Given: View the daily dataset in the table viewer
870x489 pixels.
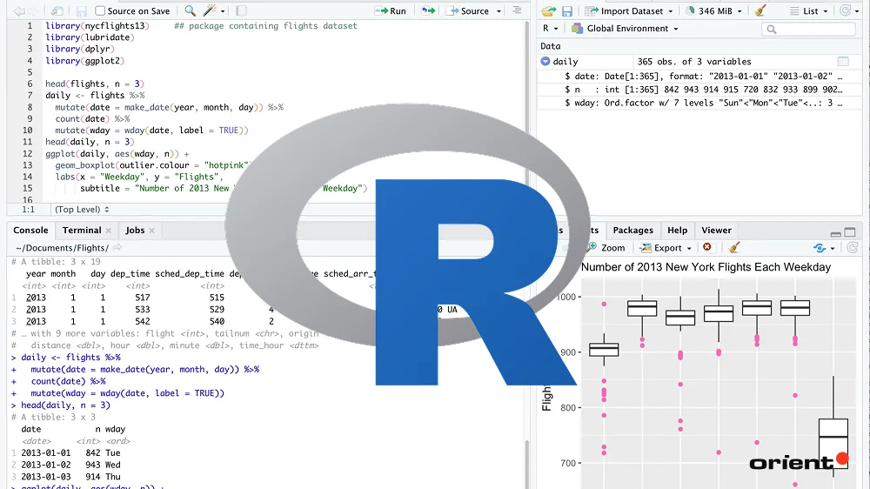Looking at the screenshot, I should pyautogui.click(x=842, y=62).
